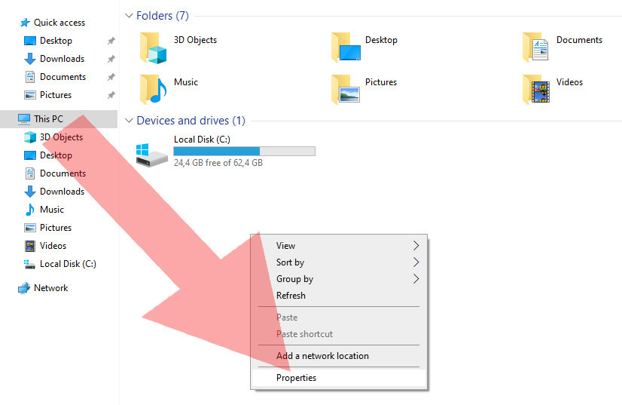The height and width of the screenshot is (405, 622).
Task: Select the Local Disk (C:) drive icon
Action: coord(152,155)
